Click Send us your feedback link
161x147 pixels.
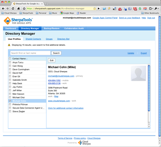[130, 18]
